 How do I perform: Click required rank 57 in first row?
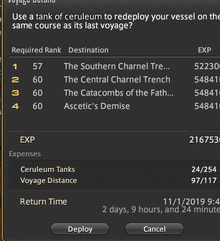[37, 66]
